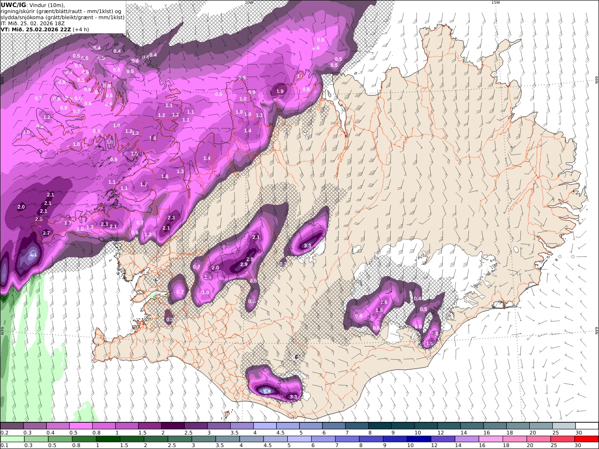Click the 'Vindur (10m)' heading text
The height and width of the screenshot is (449, 599).
[47, 5]
